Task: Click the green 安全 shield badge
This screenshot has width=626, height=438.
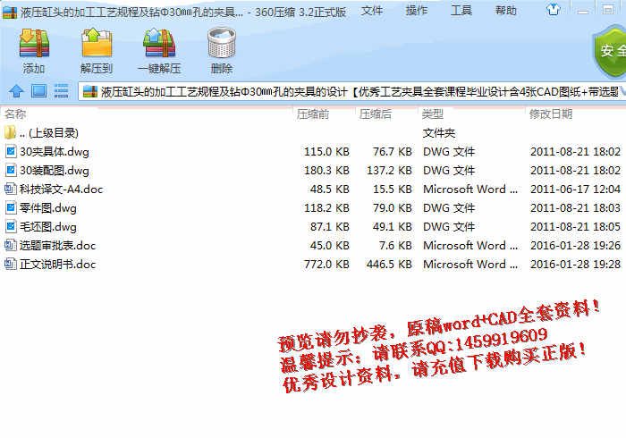Action: [x=609, y=52]
